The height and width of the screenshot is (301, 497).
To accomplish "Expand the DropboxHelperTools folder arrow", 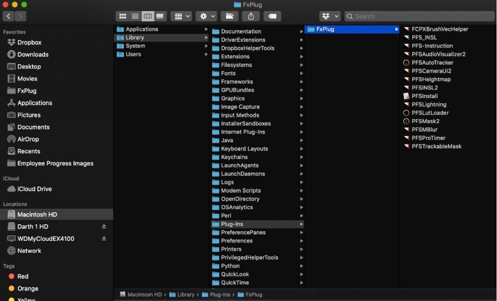I will [301, 48].
